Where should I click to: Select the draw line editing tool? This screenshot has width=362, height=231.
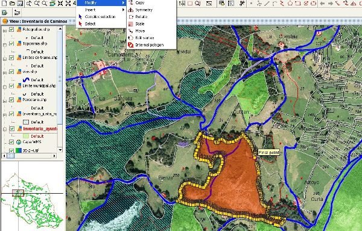tap(267, 3)
